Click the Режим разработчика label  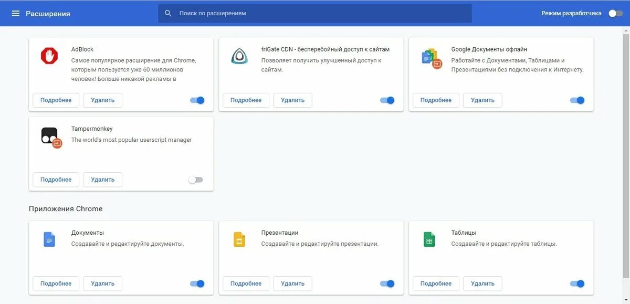click(571, 13)
